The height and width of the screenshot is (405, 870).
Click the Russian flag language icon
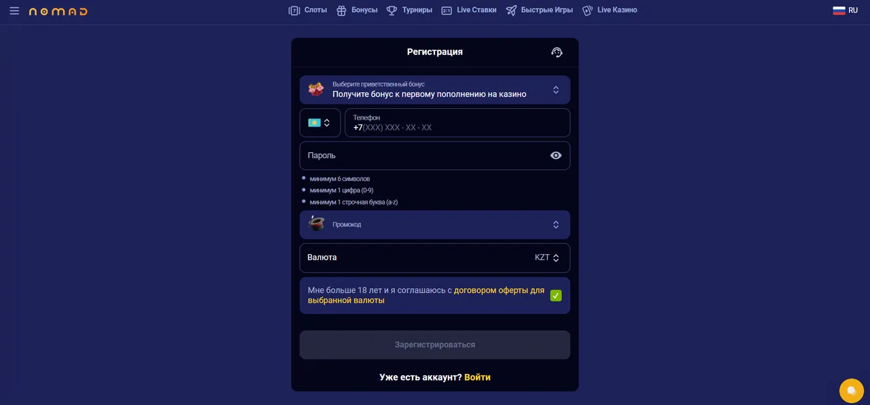point(839,10)
